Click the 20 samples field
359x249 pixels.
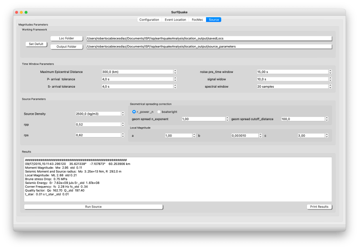click(x=293, y=86)
